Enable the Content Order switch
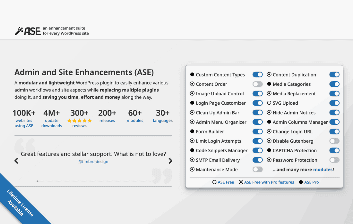353x224 pixels. pos(258,84)
